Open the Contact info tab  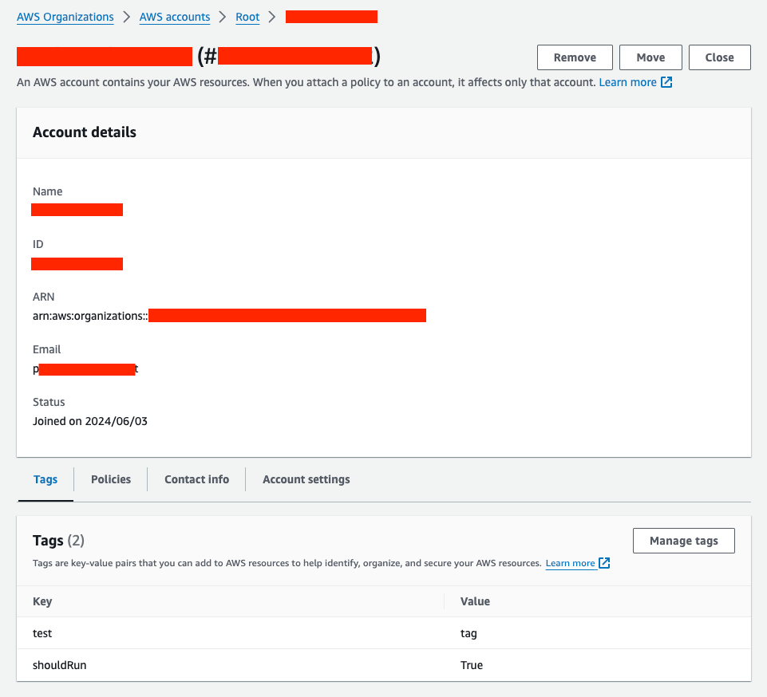tap(196, 479)
